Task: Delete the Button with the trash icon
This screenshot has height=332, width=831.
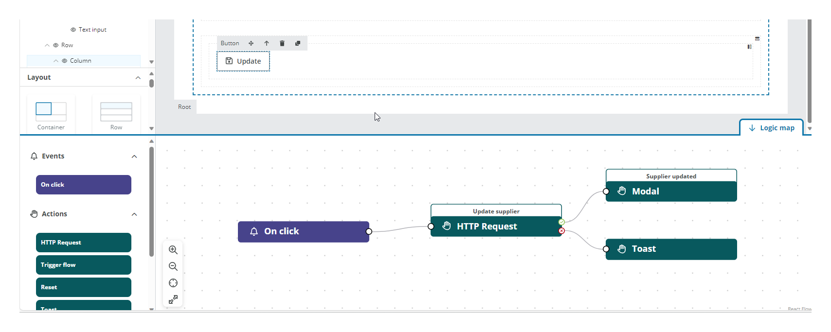Action: [x=282, y=43]
